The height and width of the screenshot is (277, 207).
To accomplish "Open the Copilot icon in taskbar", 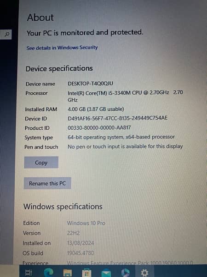I will point(125,272).
